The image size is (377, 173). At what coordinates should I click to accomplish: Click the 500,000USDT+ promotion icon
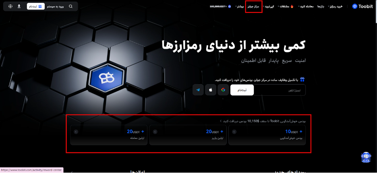[229, 6]
